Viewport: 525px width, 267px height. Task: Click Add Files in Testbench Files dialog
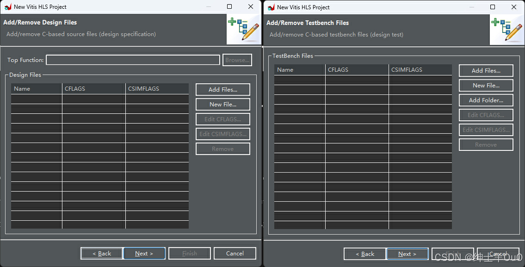[x=486, y=71]
